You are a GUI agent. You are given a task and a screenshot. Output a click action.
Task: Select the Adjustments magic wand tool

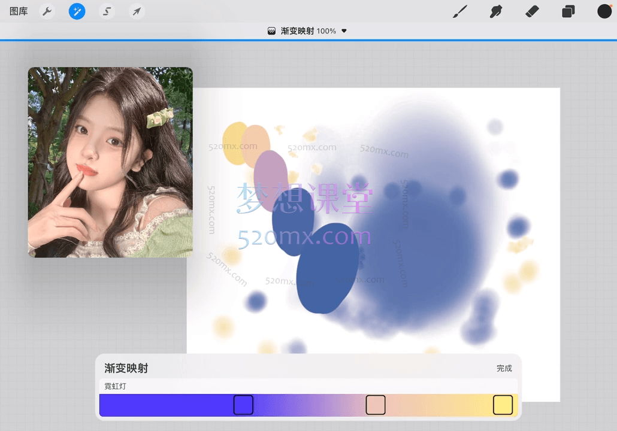pos(77,11)
